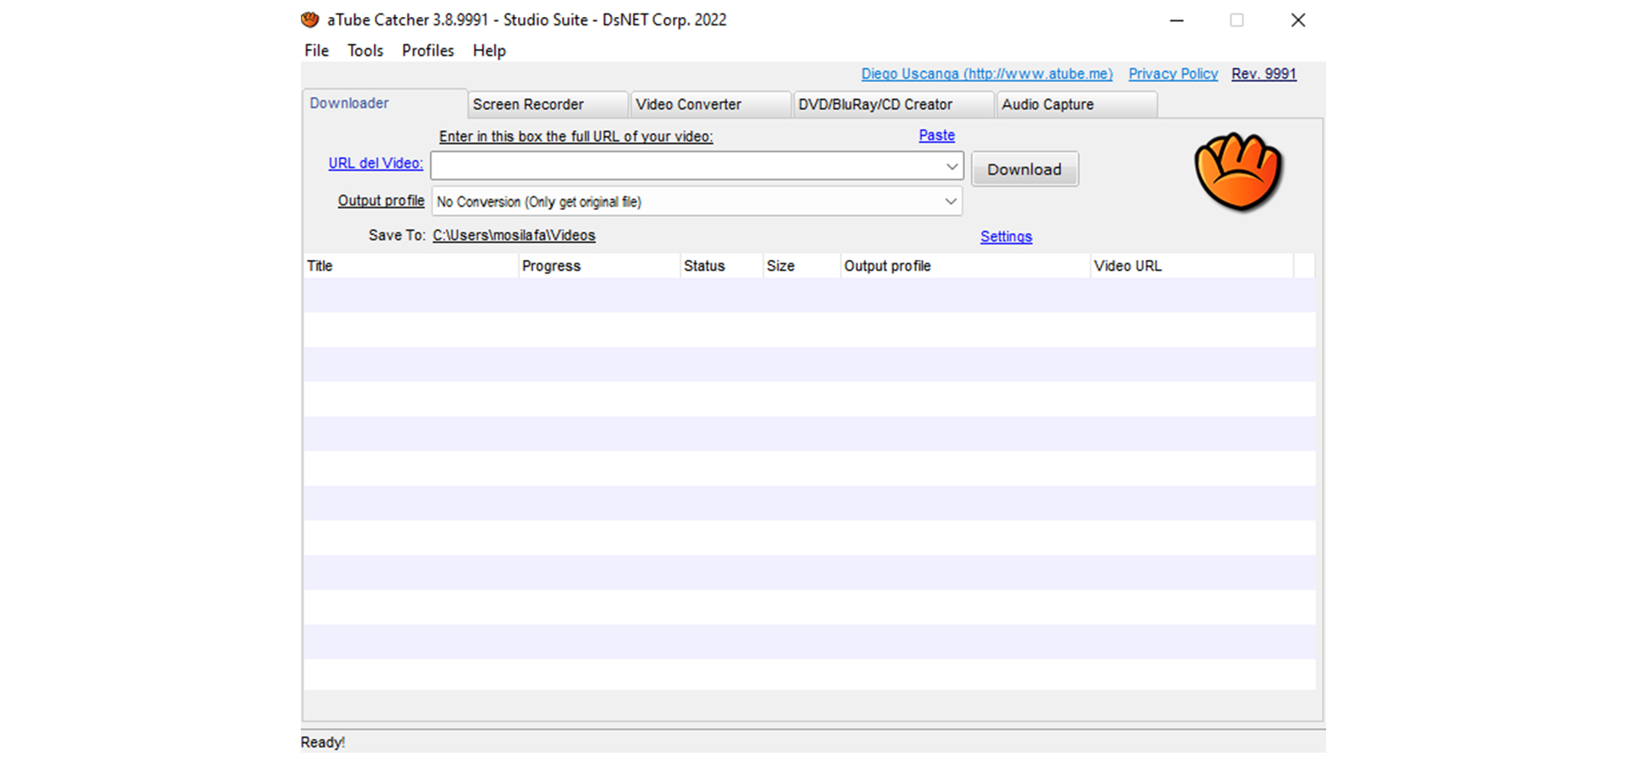The width and height of the screenshot is (1627, 762).
Task: Click the Download button
Action: (x=1025, y=169)
